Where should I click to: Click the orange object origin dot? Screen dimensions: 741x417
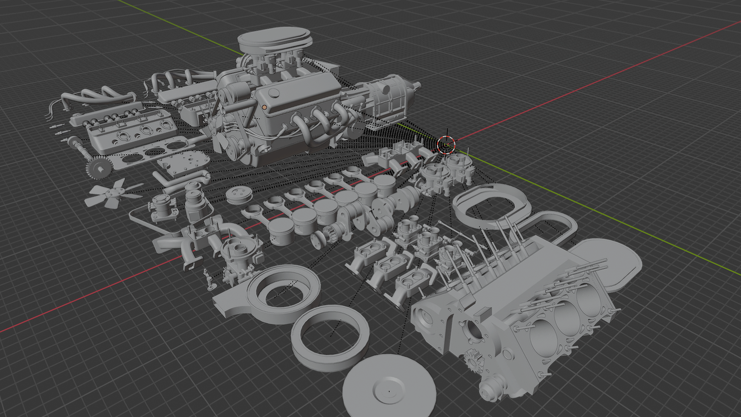pyautogui.click(x=264, y=107)
